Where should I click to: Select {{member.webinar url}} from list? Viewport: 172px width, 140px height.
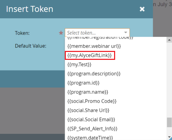(x=115, y=46)
